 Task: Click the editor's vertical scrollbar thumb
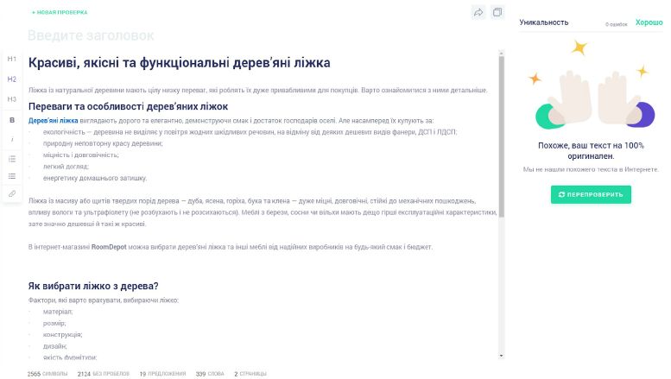(x=501, y=134)
